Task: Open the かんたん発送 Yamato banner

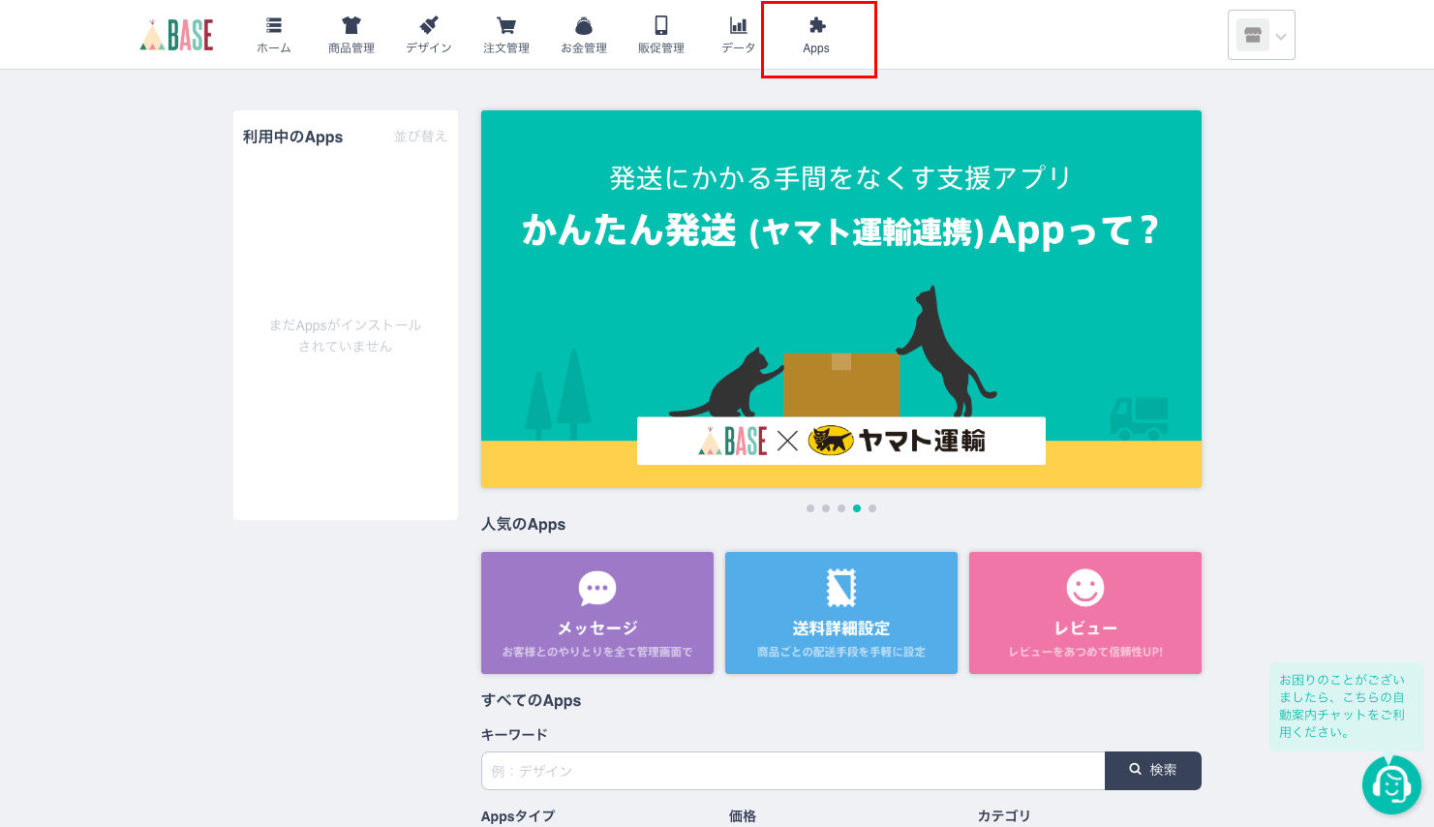Action: pyautogui.click(x=841, y=299)
